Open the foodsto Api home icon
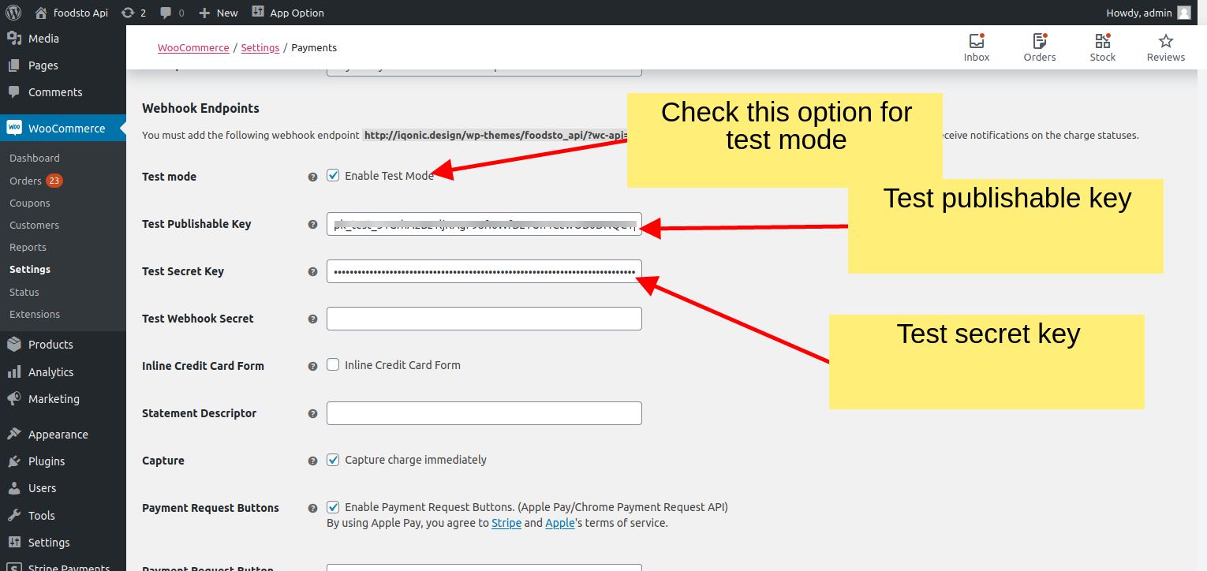Screen dimensions: 1207x571 click(x=41, y=13)
